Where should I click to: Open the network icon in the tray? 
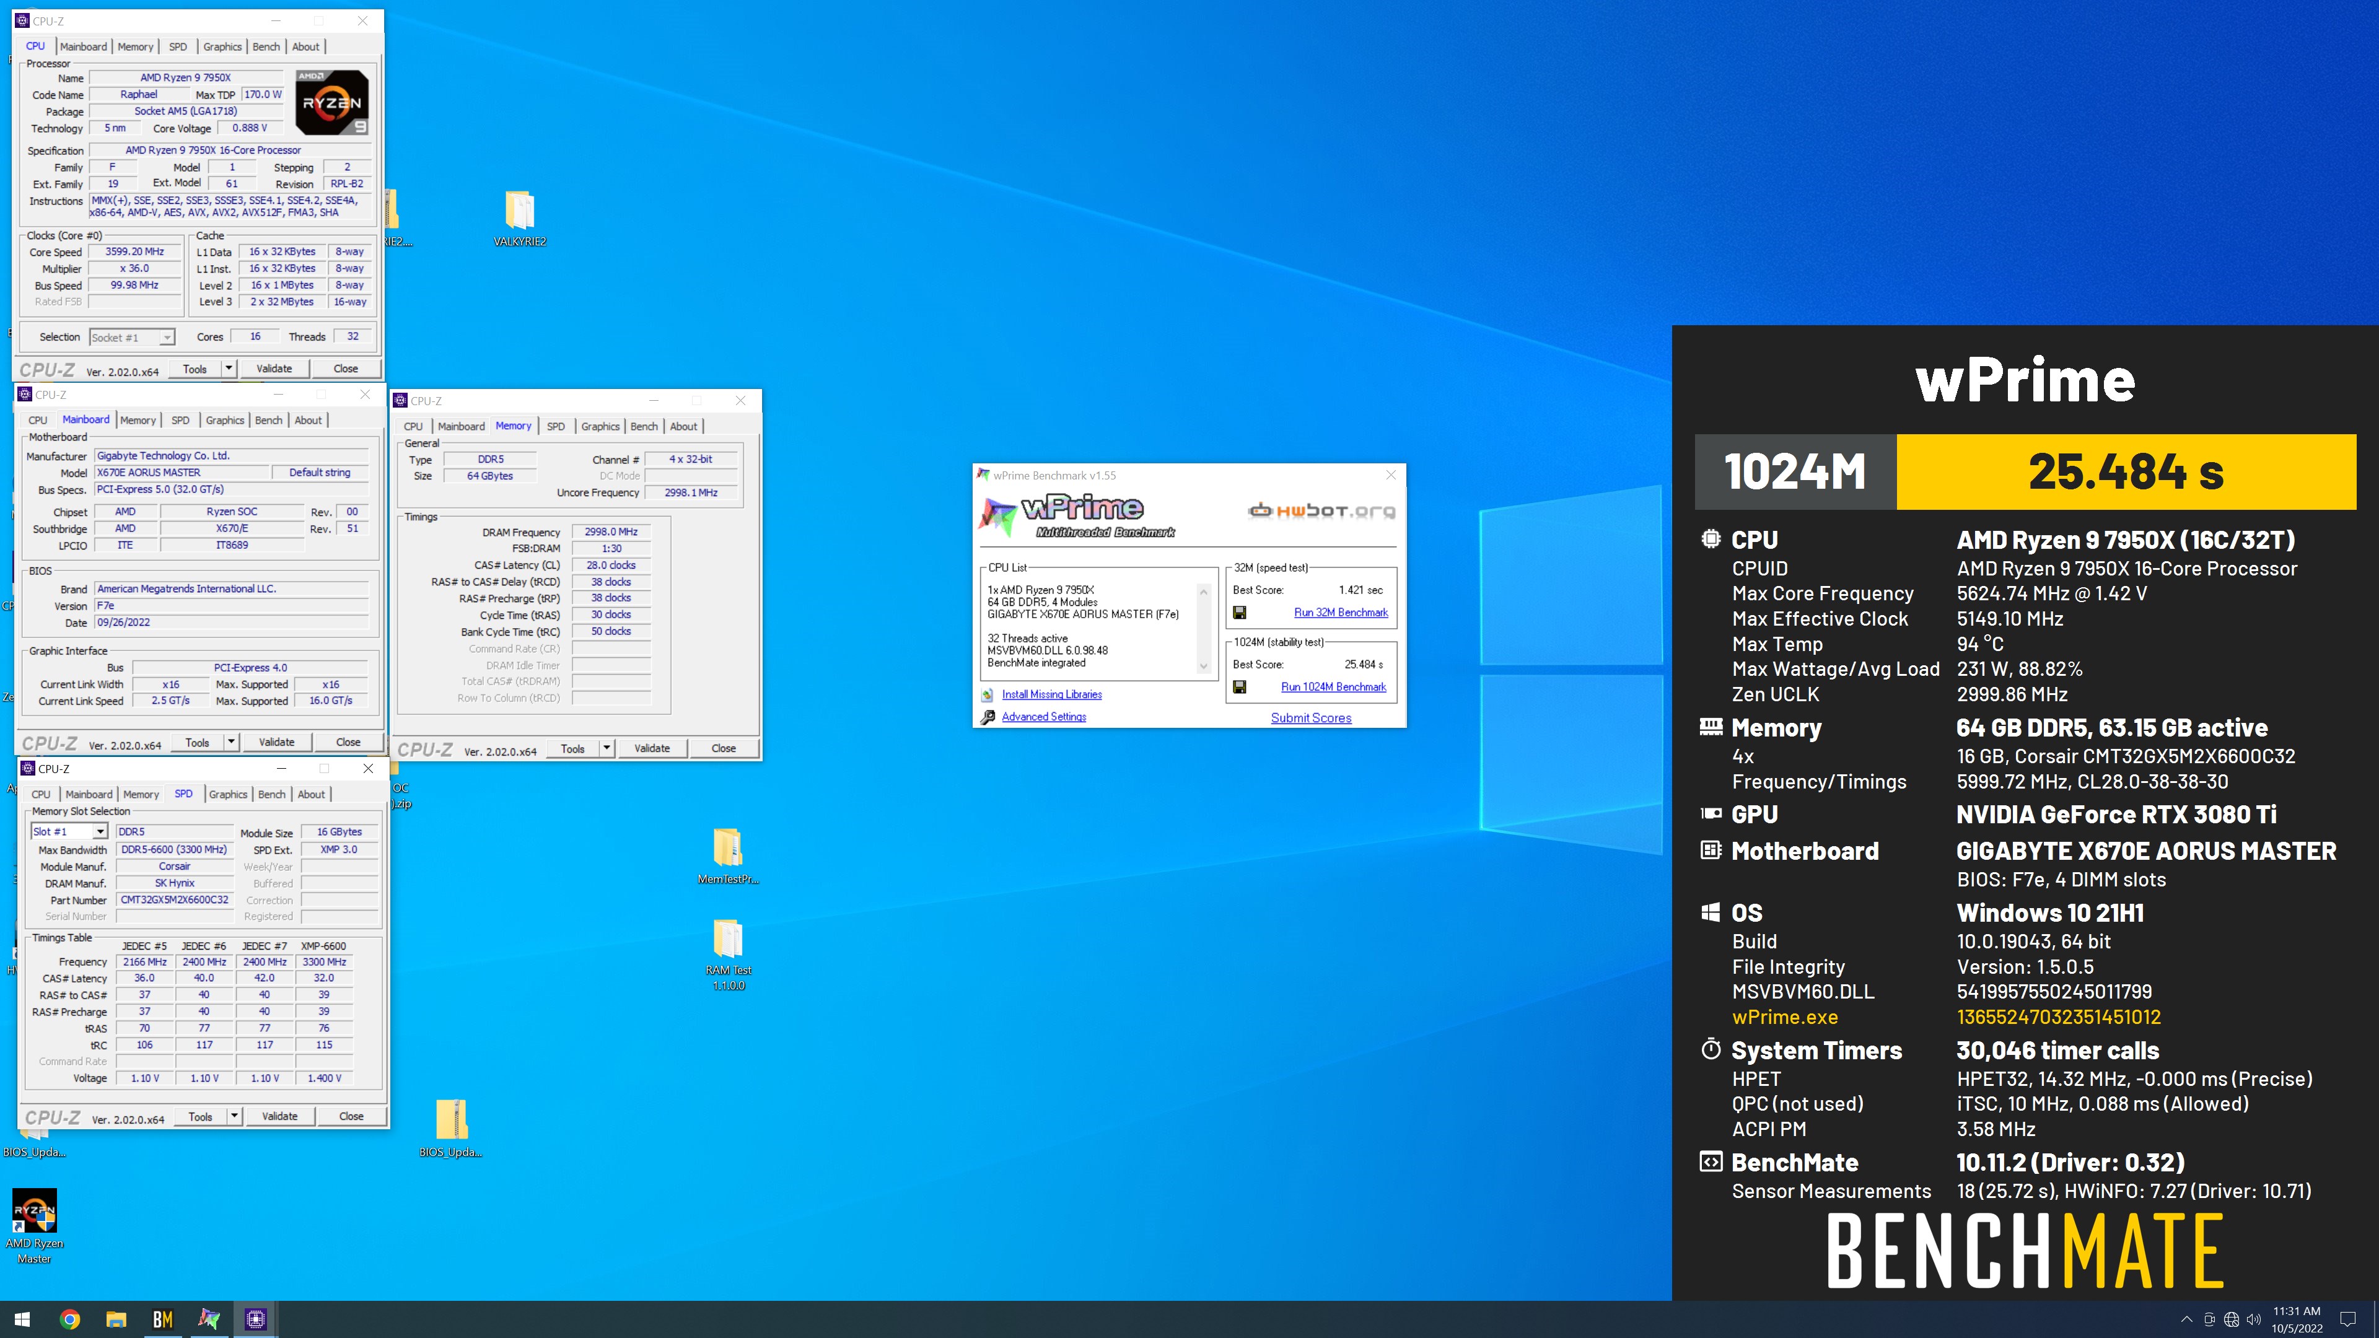click(x=2231, y=1319)
